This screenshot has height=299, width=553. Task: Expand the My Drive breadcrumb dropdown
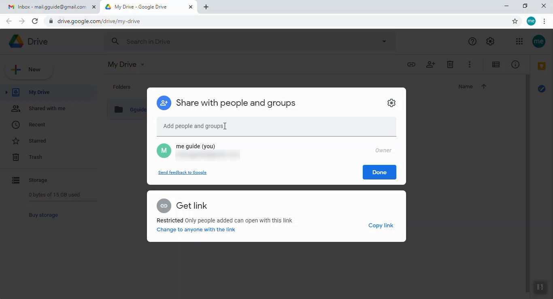[142, 64]
